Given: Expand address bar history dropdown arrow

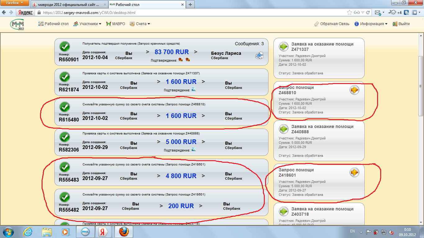Looking at the screenshot, I should click(x=363, y=13).
